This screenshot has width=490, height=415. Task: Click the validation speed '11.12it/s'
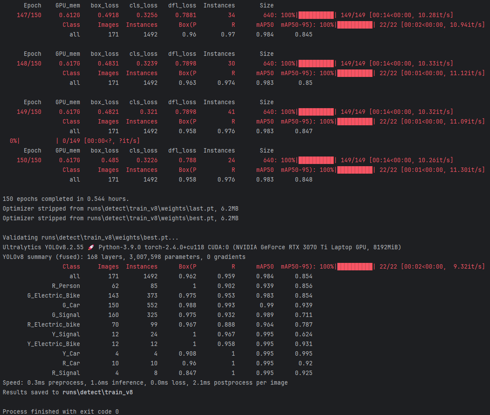tap(467, 73)
